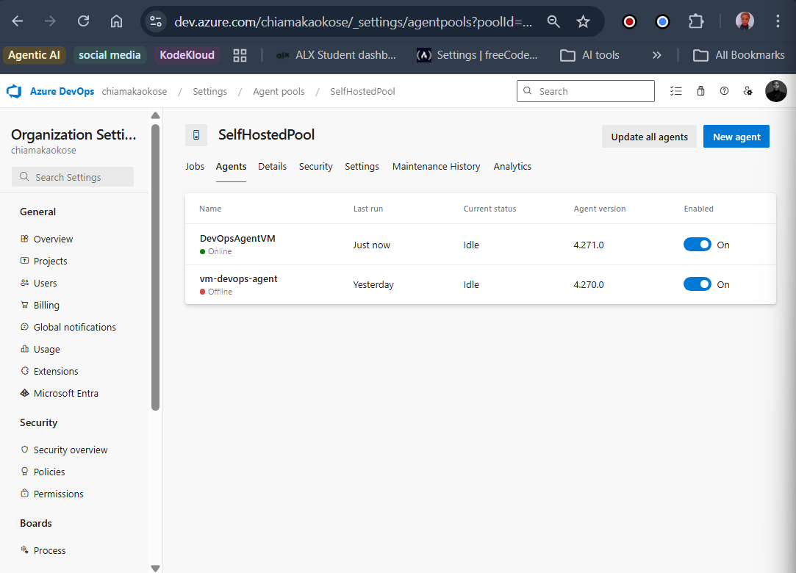The width and height of the screenshot is (796, 573).
Task: Open the Extensions puzzle icon
Action: (696, 22)
